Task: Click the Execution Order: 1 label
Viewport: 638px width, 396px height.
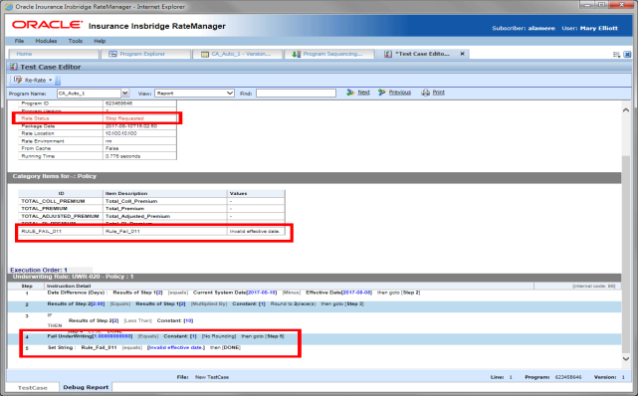Action: [x=39, y=270]
